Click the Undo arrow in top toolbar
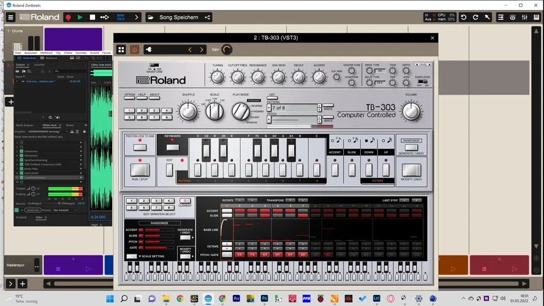The width and height of the screenshot is (544, 306). [463, 17]
